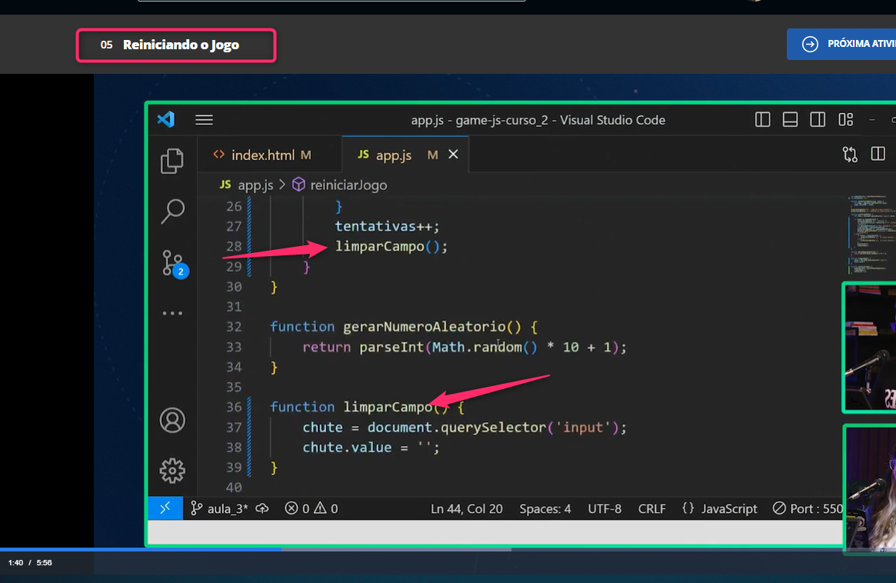Open Source Control with badge 2
Image resolution: width=896 pixels, height=583 pixels.
tap(172, 263)
